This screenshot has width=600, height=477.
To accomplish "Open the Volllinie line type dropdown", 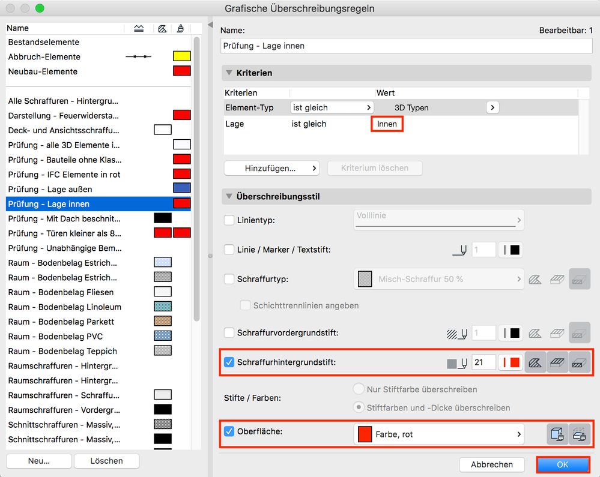I will (438, 220).
